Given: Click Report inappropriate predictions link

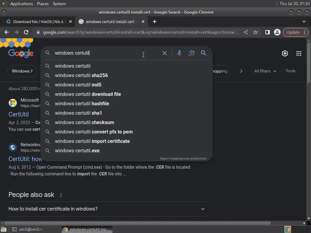Looking at the screenshot, I should tap(183, 158).
